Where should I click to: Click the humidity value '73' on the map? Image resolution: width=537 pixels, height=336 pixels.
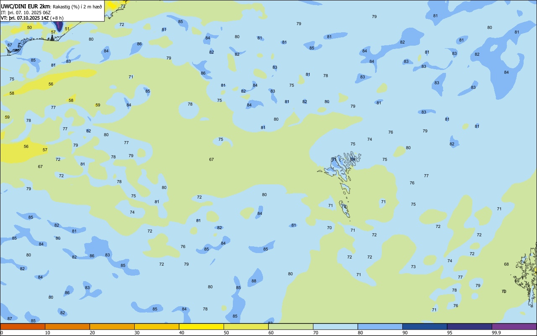coord(413,267)
